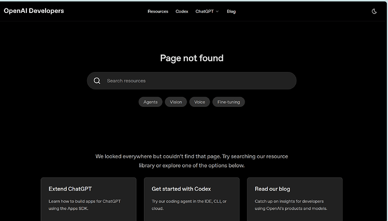Click the Page not found heading
Viewport: 388px width, 221px height.
pos(192,58)
